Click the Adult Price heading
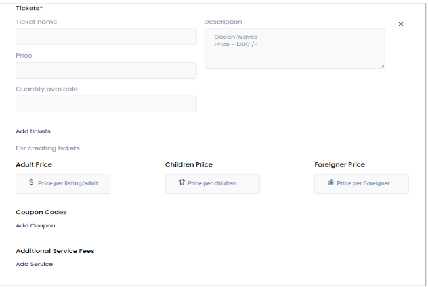Image resolution: width=428 pixels, height=287 pixels. 34,164
